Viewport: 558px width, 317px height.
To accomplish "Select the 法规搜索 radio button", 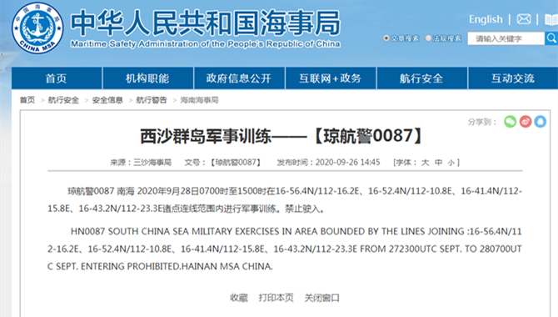I will click(428, 38).
